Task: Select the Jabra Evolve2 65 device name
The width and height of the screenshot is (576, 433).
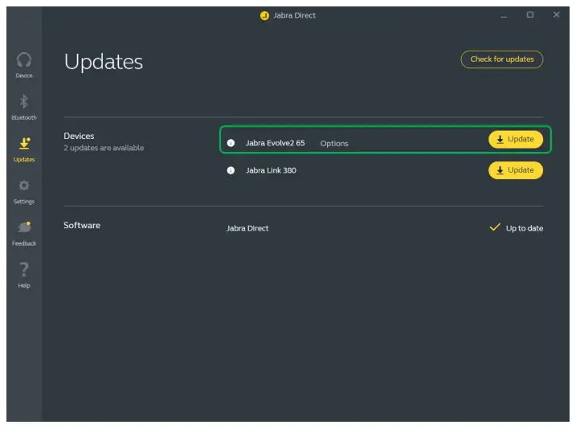Action: pyautogui.click(x=275, y=143)
